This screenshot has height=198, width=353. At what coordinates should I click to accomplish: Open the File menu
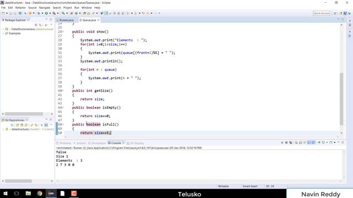3,8
